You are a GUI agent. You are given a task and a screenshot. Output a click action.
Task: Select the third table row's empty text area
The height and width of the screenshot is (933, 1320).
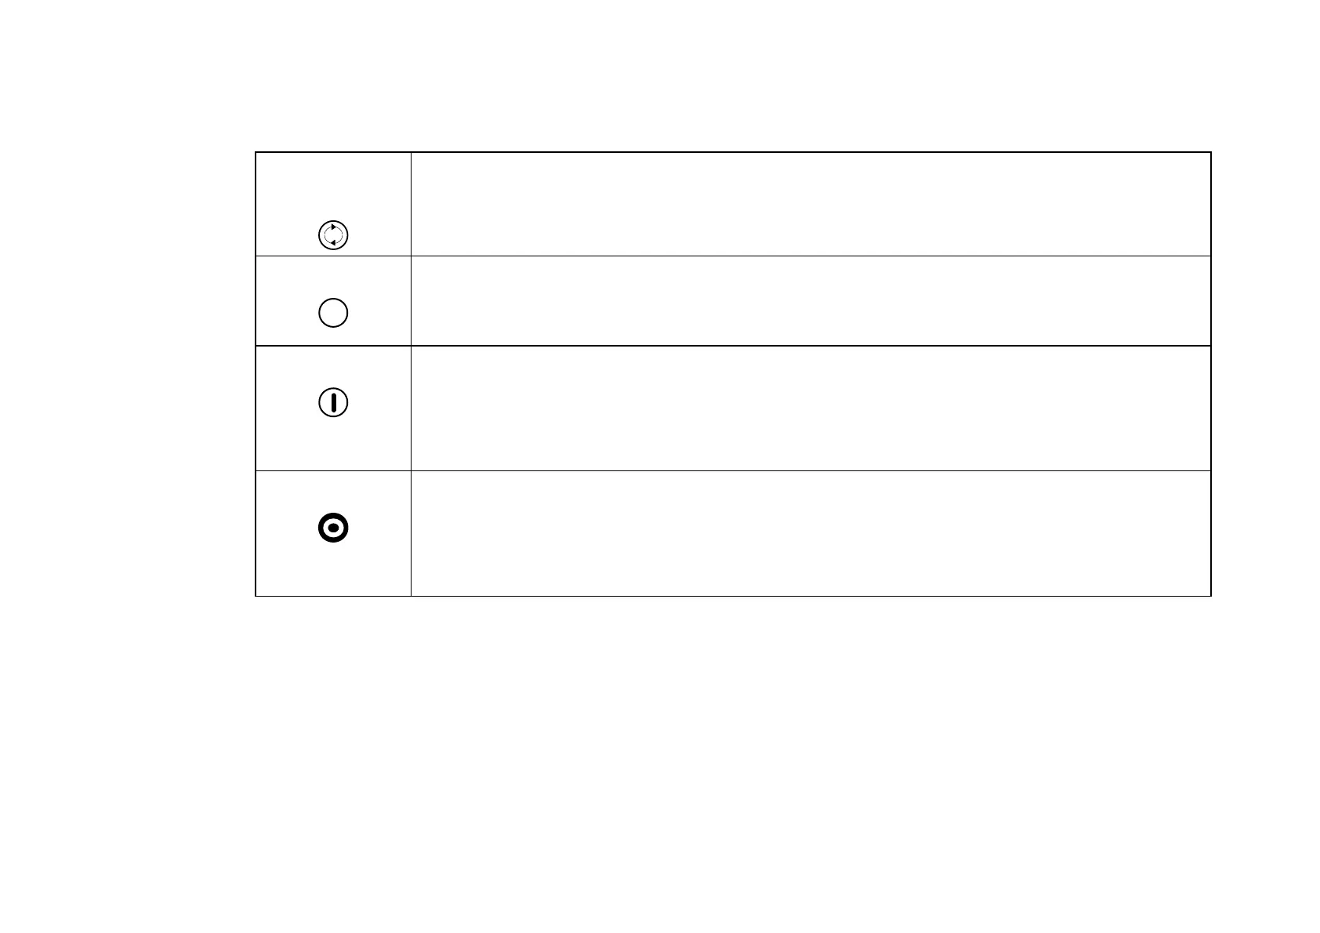tap(810, 408)
